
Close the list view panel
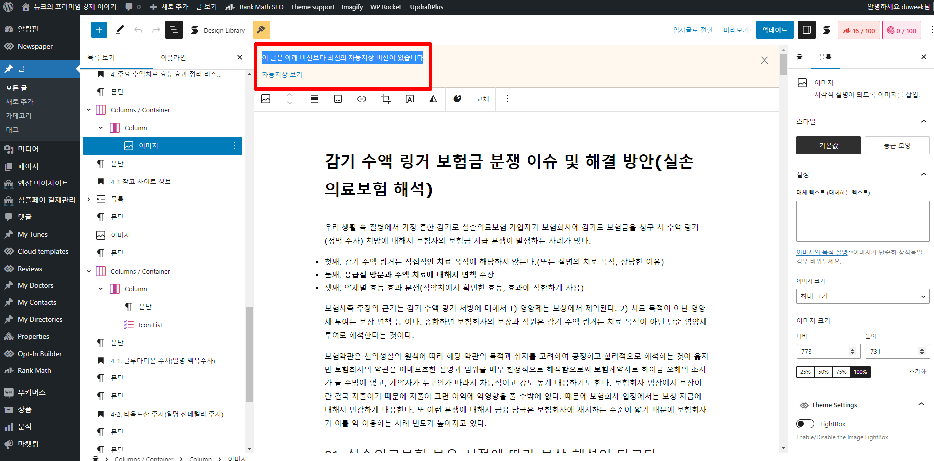[x=240, y=57]
